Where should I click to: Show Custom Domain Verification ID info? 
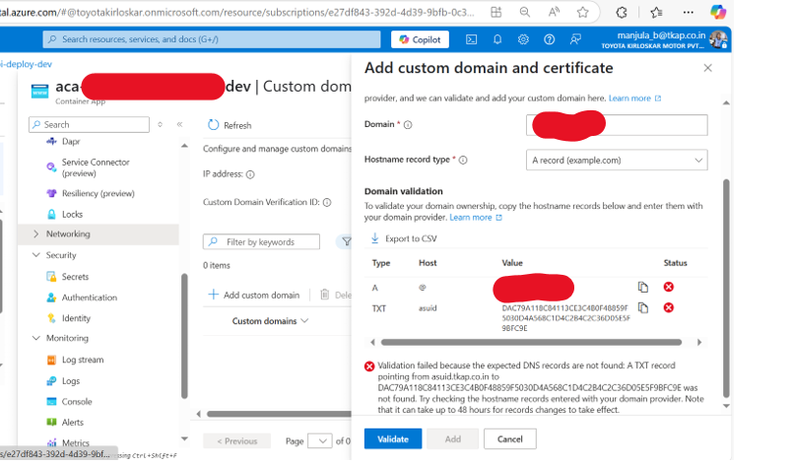pyautogui.click(x=327, y=203)
